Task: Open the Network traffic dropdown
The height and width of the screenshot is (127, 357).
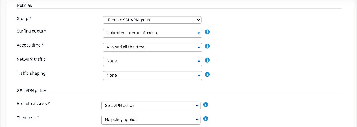Action: point(152,61)
